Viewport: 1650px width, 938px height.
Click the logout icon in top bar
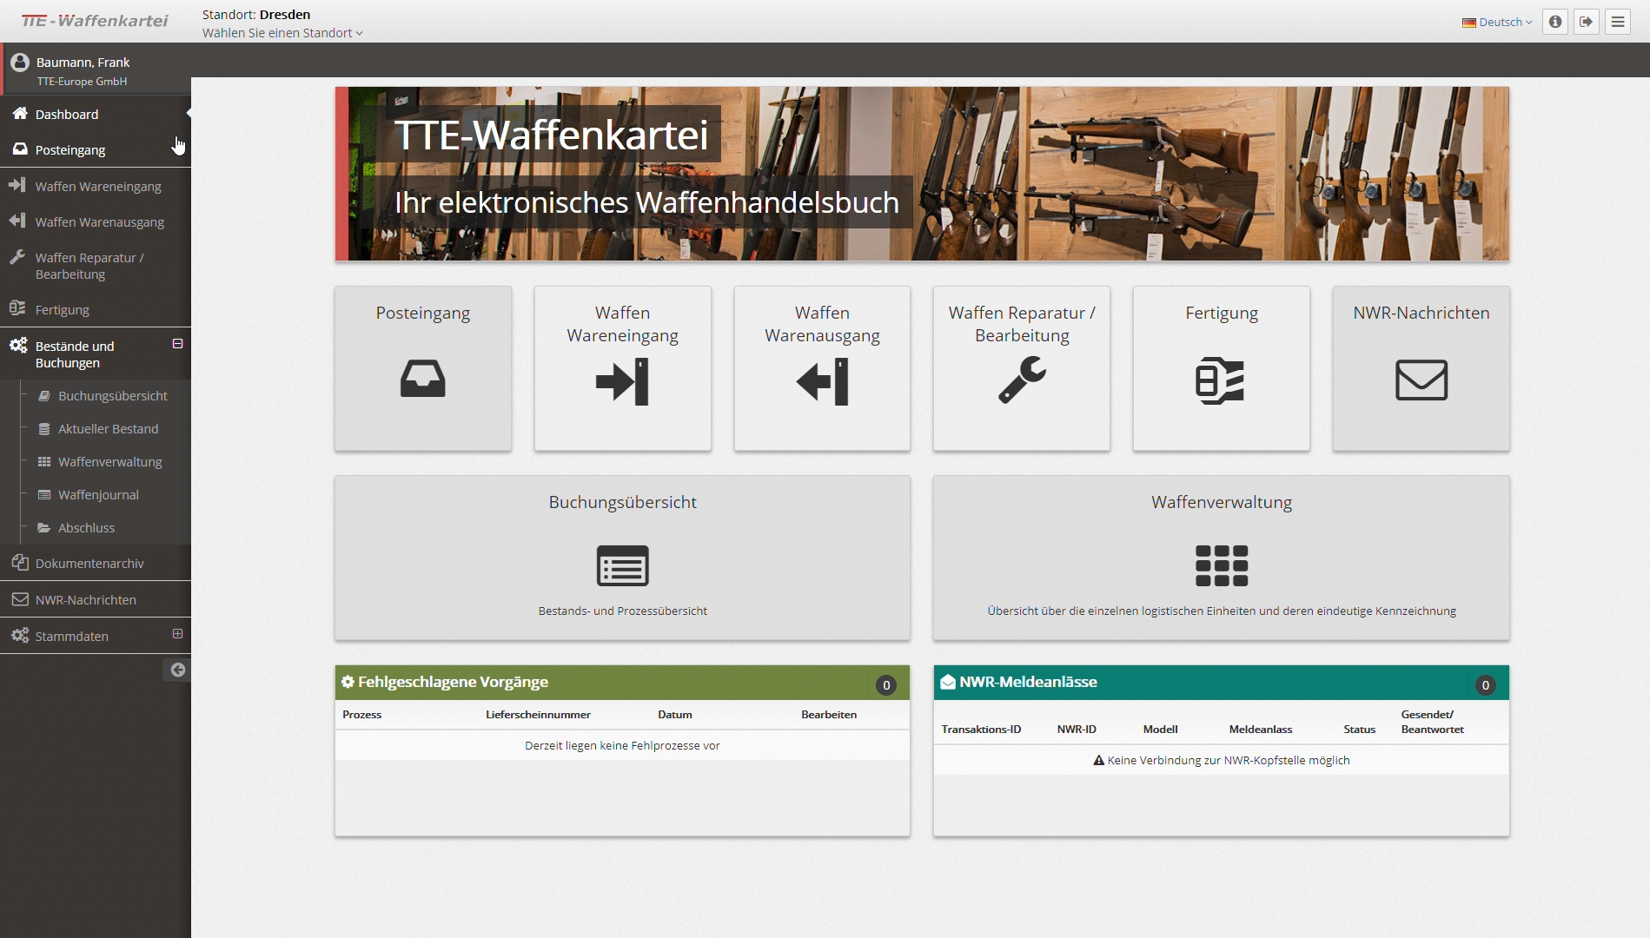click(x=1587, y=22)
